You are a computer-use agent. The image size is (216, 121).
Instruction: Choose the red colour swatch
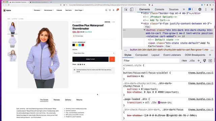(83, 45)
